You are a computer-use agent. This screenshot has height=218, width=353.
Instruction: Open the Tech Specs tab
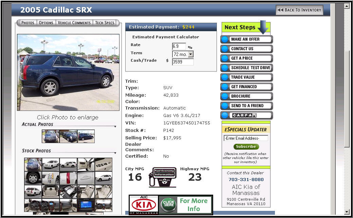pos(105,23)
